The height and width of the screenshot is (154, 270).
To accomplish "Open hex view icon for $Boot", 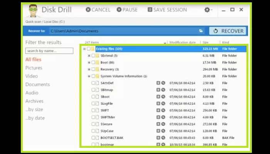I will click(x=158, y=97).
